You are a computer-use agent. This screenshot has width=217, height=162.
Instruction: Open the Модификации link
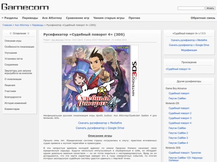(x=189, y=50)
